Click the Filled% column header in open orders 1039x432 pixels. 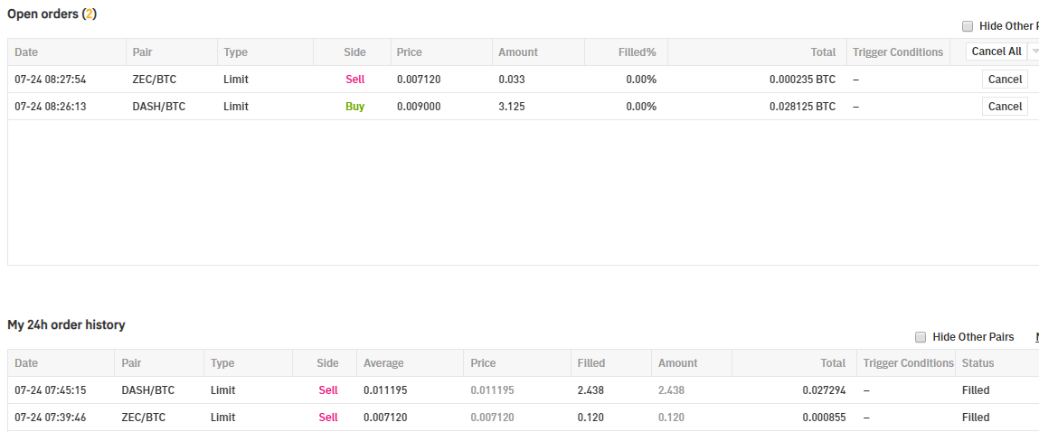coord(637,52)
